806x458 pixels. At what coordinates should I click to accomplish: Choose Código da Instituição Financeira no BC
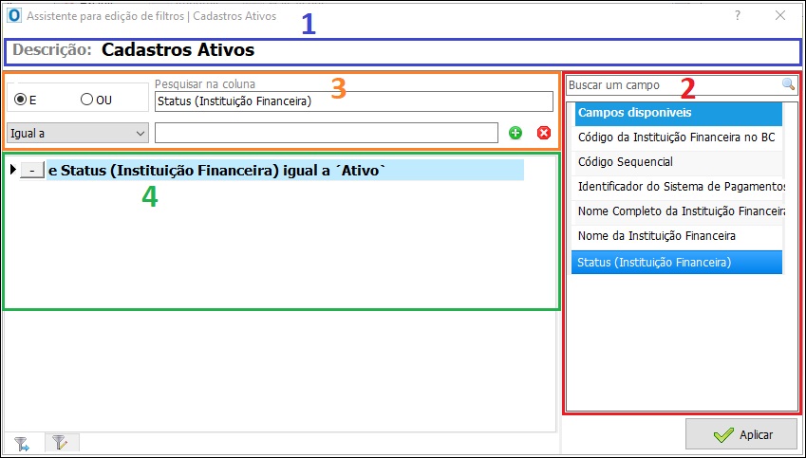[677, 137]
